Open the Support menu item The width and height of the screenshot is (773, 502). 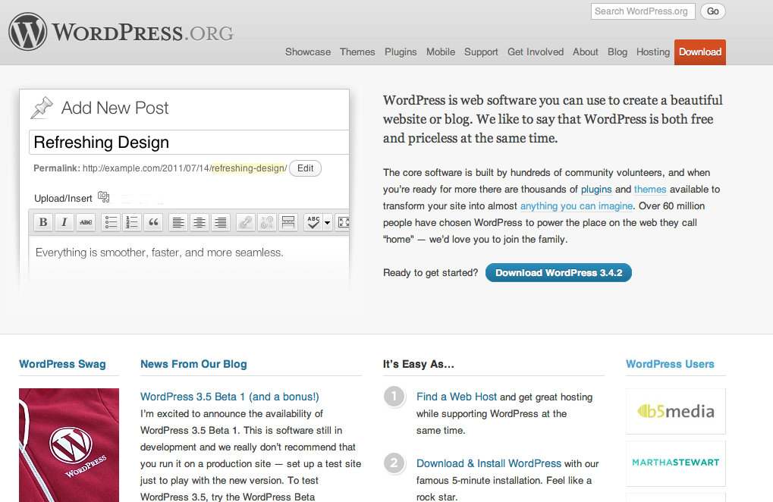(x=481, y=52)
